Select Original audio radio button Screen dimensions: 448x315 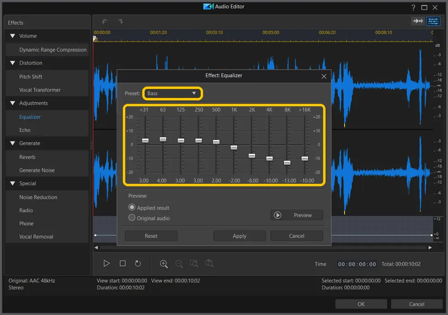[x=132, y=218]
